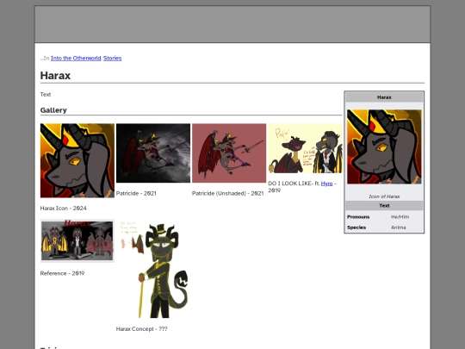Click the Icon of Harax caption
The width and height of the screenshot is (465, 349).
coord(384,196)
